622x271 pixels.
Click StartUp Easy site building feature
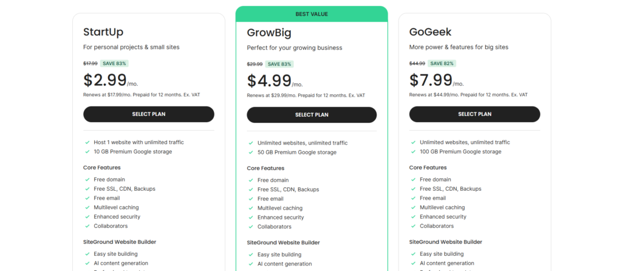pos(115,254)
